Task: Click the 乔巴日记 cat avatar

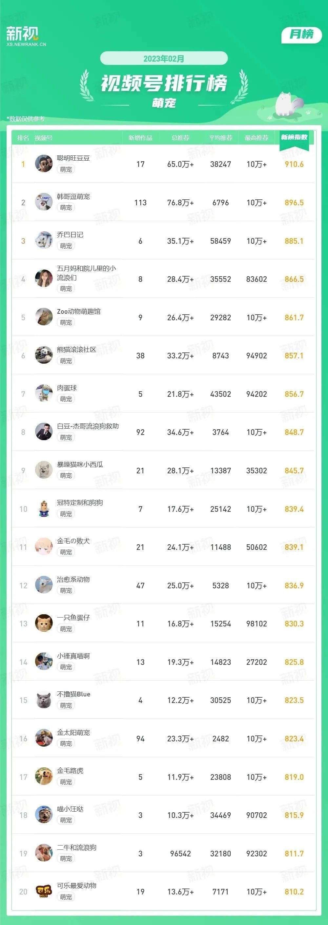Action: coord(44,240)
